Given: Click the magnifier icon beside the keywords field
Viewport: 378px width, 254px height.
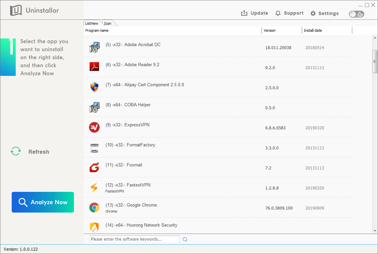Looking at the screenshot, I should point(185,239).
